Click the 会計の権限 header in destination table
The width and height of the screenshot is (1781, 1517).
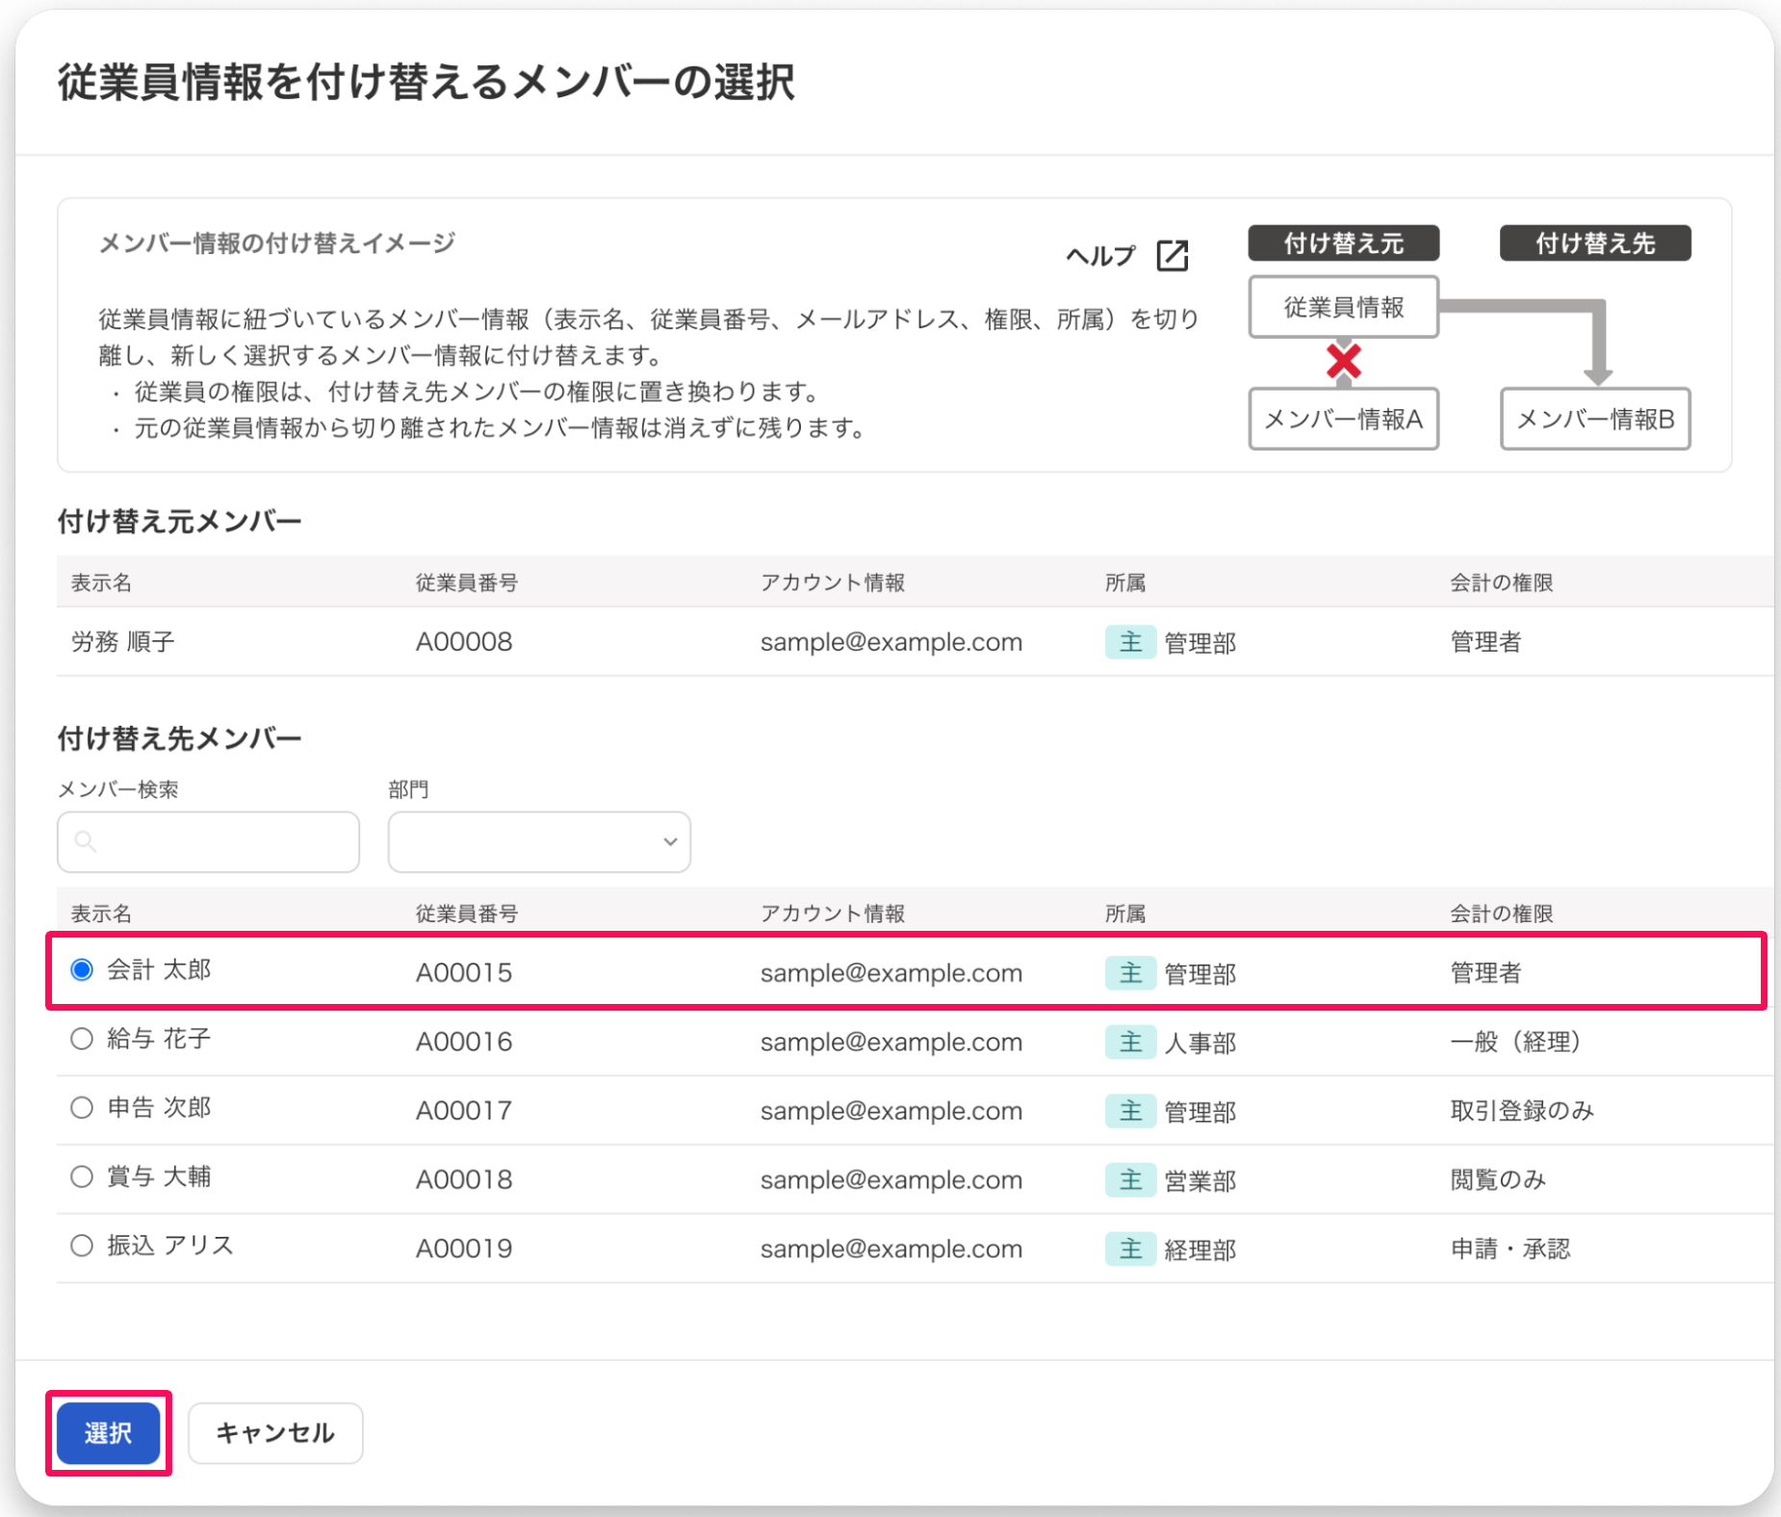click(x=1502, y=913)
